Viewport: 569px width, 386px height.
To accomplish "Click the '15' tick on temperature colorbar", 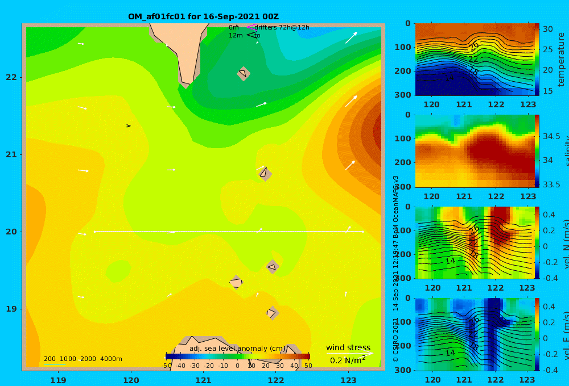I will pos(547,91).
